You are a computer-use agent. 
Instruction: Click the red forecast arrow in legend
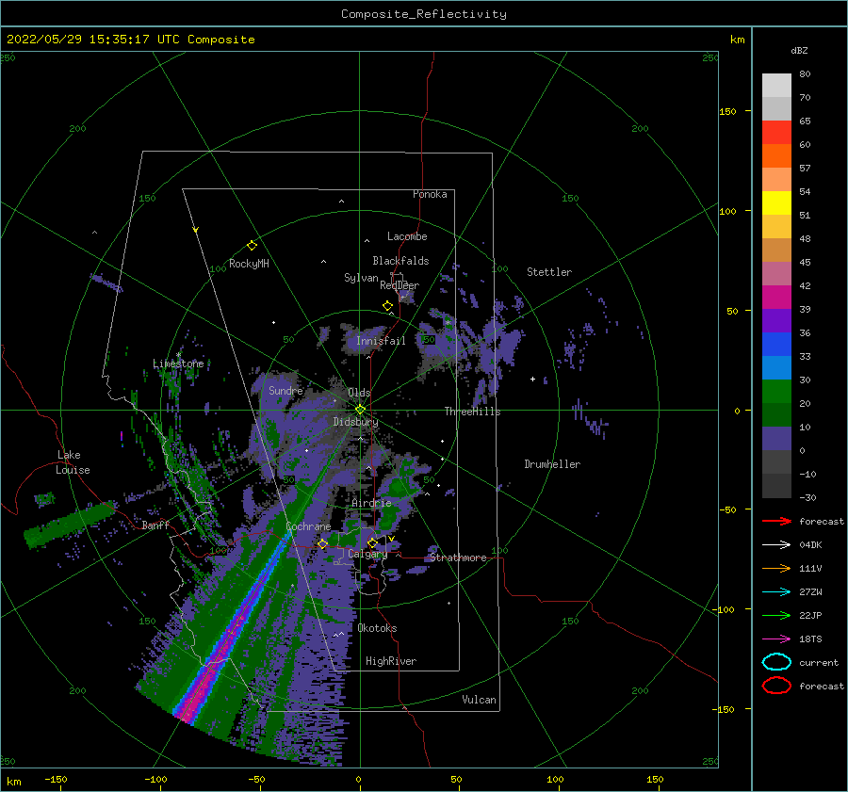click(776, 521)
